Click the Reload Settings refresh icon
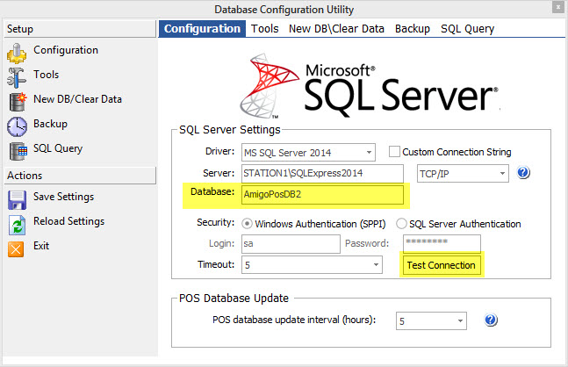The height and width of the screenshot is (367, 568). [17, 225]
